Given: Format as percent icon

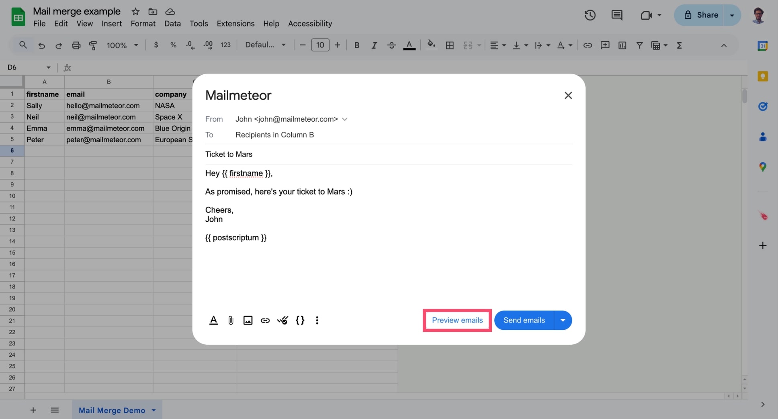Looking at the screenshot, I should (173, 45).
